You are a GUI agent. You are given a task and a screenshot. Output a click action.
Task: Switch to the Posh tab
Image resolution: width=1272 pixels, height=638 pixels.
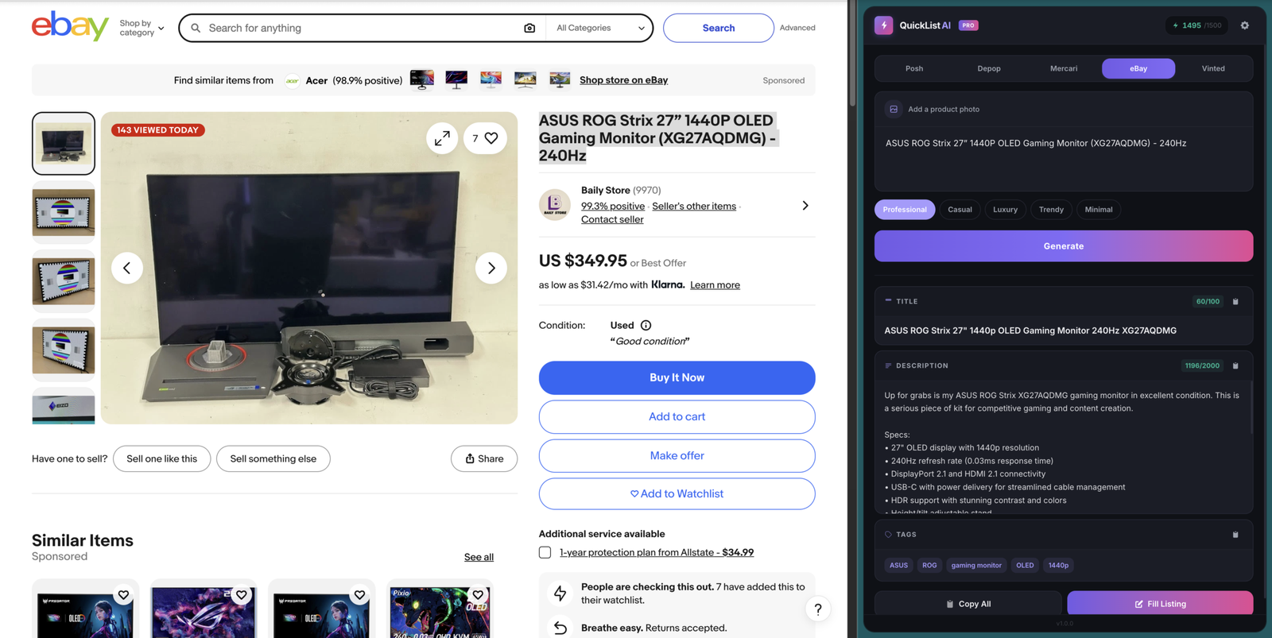914,68
